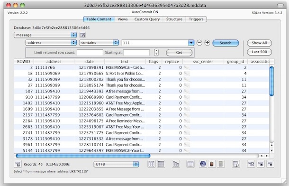289x186 pixels.
Task: Click second column layout icon right of UTF8
Action: (161, 164)
